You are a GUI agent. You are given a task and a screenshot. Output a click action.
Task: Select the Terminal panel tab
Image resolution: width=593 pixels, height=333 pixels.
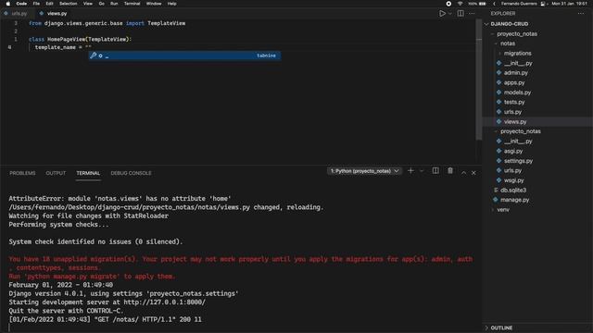point(88,173)
